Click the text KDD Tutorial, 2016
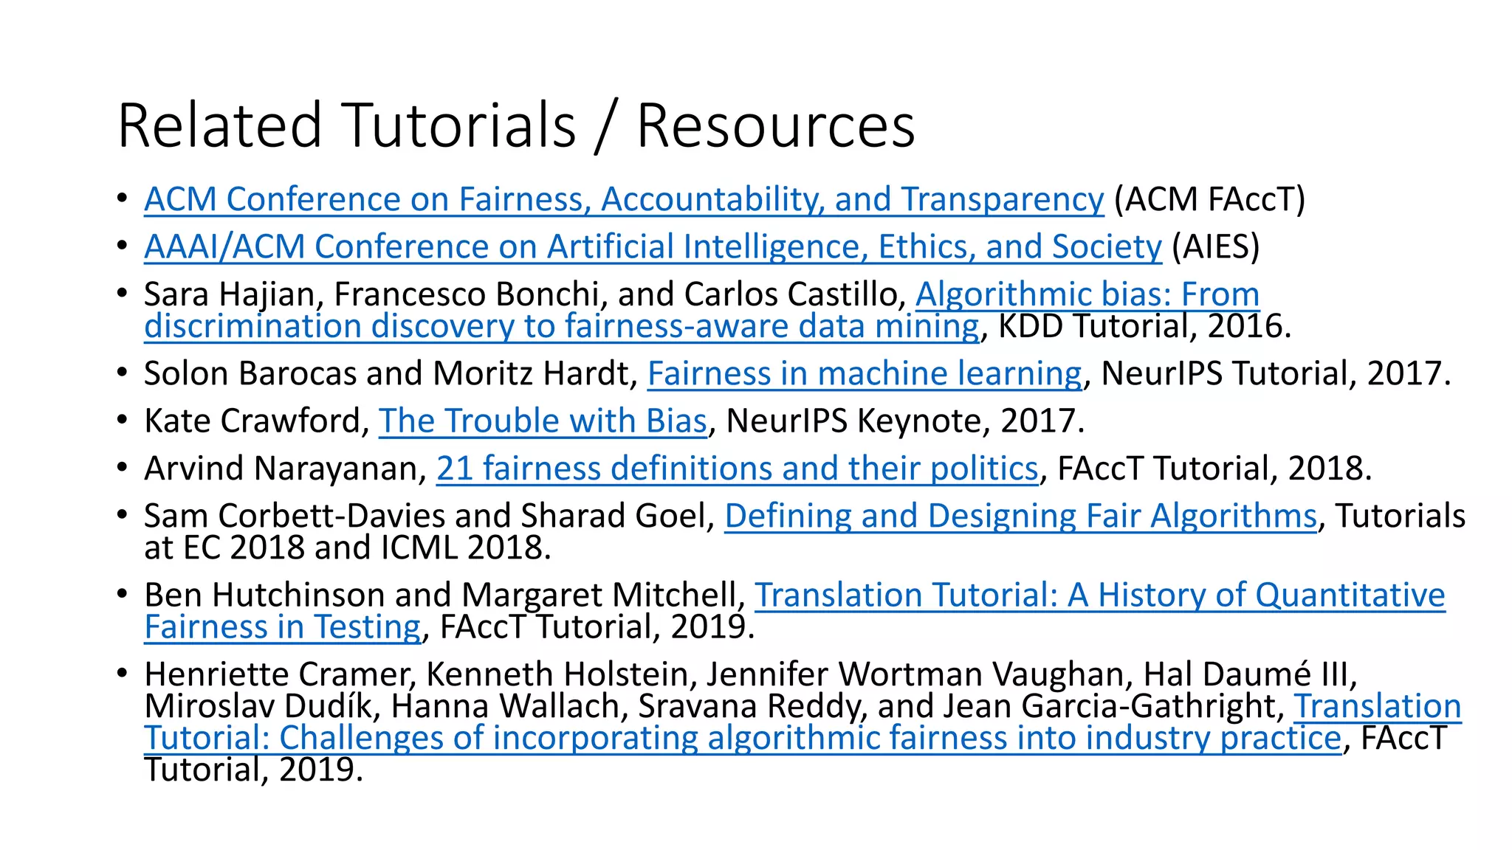Image resolution: width=1512 pixels, height=850 pixels. pos(1144,326)
